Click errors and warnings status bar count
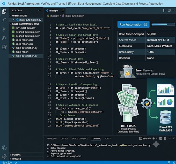Image resolution: width=176 pixels, height=164 pixels. [x=7, y=163]
